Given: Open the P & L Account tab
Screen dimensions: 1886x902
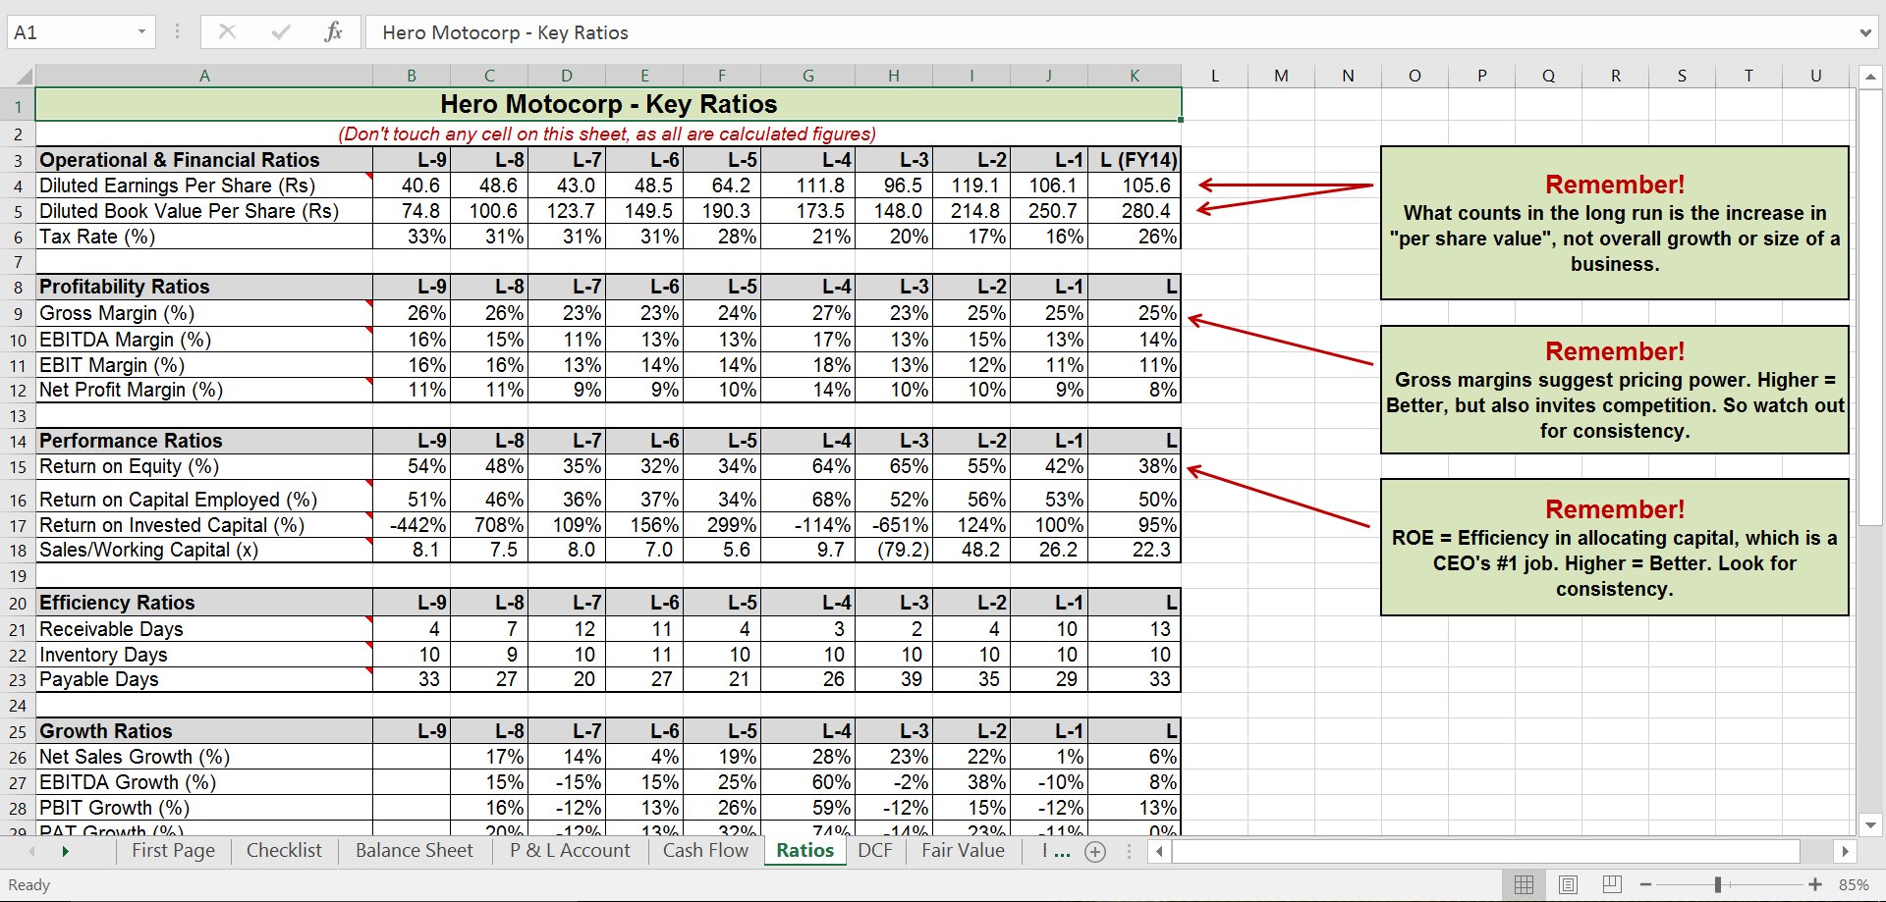Looking at the screenshot, I should [570, 851].
